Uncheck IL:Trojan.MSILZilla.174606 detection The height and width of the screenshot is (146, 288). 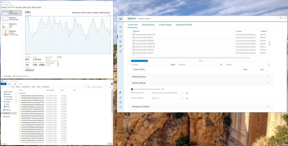(134, 41)
